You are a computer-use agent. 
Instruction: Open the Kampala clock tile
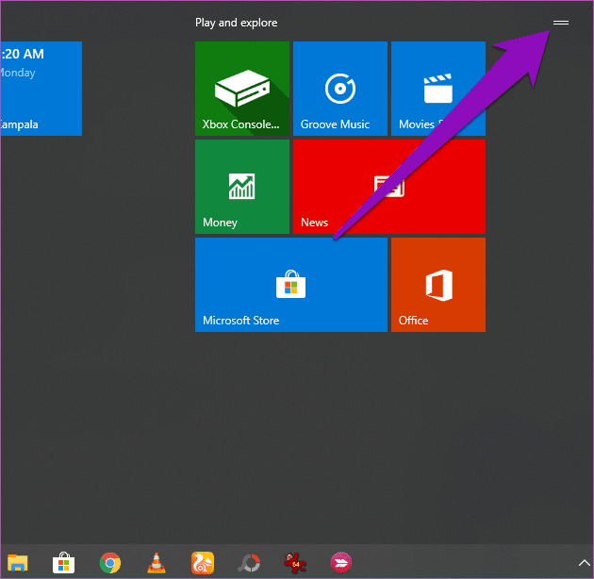(x=41, y=89)
